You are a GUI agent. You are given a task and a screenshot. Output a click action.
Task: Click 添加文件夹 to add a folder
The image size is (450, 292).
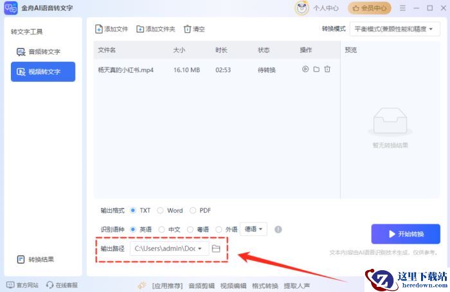(x=156, y=29)
